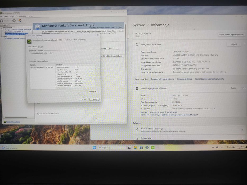
Task: Open Klucz produktu i aktywacja entry
Action: pos(190,130)
